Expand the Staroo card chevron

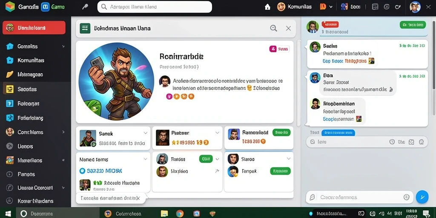click(288, 158)
